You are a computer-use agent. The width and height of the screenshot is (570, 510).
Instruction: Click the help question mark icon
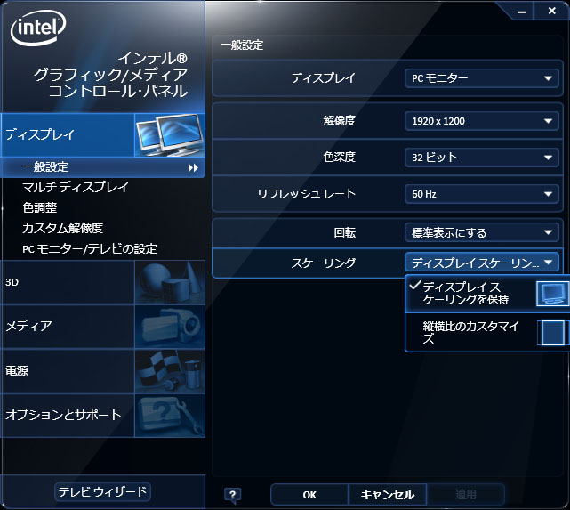point(233,495)
